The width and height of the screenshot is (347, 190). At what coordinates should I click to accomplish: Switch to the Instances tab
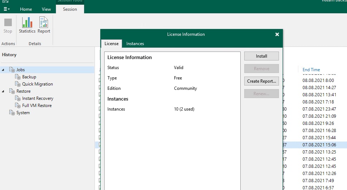click(x=135, y=44)
